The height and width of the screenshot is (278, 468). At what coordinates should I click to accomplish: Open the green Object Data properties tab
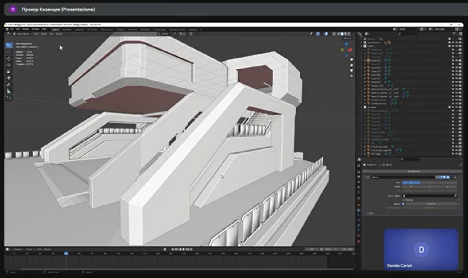[x=358, y=230]
